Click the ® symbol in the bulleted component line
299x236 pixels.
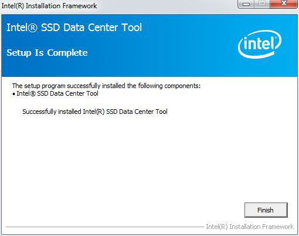(x=33, y=94)
